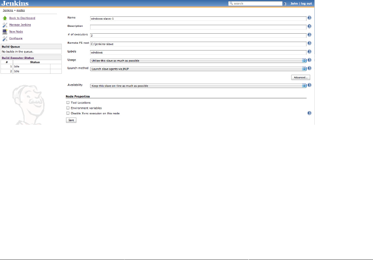The image size is (373, 260).
Task: Click 'No builds in the queue.' text
Action: pos(17,51)
